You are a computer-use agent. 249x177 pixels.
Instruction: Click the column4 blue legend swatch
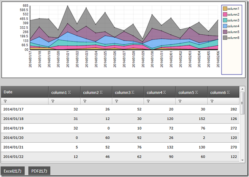pyautogui.click(x=225, y=26)
